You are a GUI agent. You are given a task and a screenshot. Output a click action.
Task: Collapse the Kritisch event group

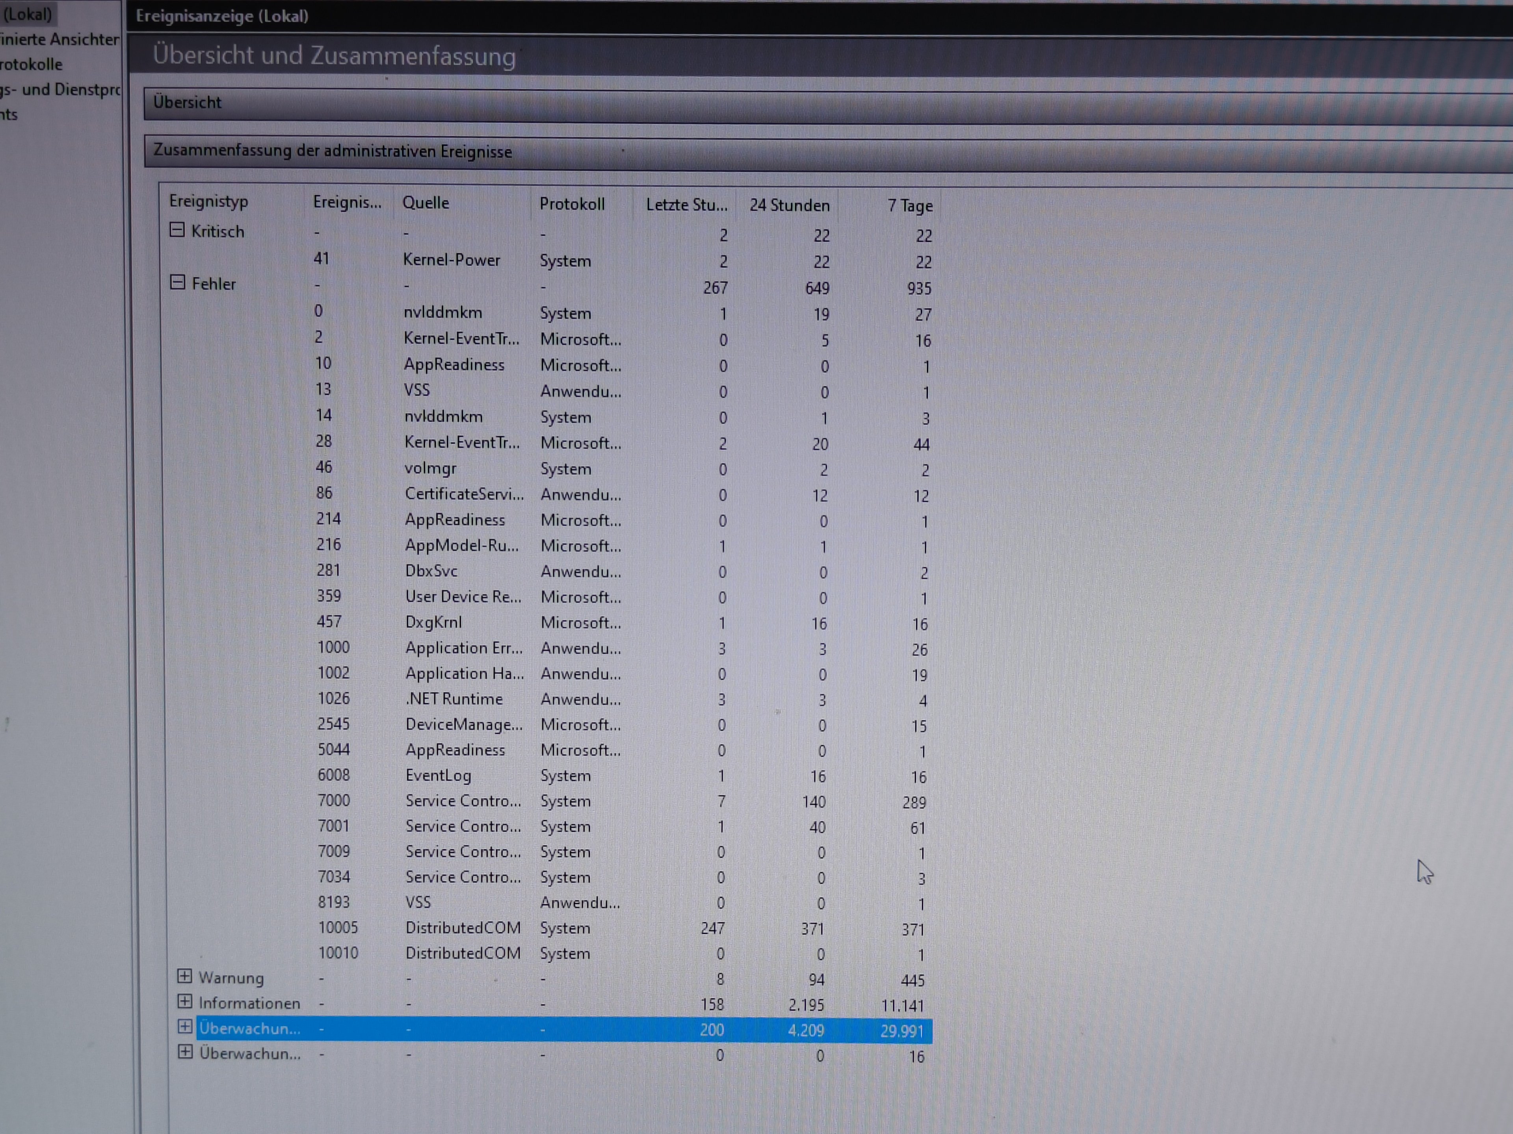[x=177, y=230]
